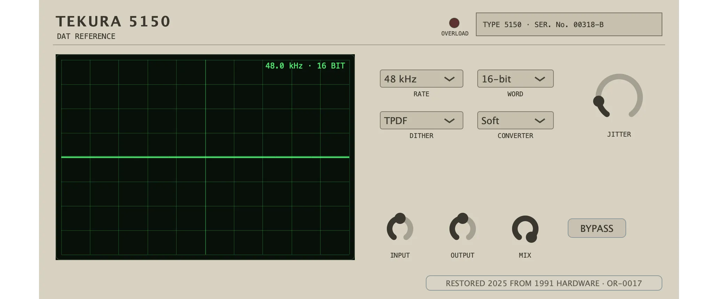Click the 48.0 kHz · 16 BIT readout
This screenshot has height=299, width=718.
coord(305,66)
